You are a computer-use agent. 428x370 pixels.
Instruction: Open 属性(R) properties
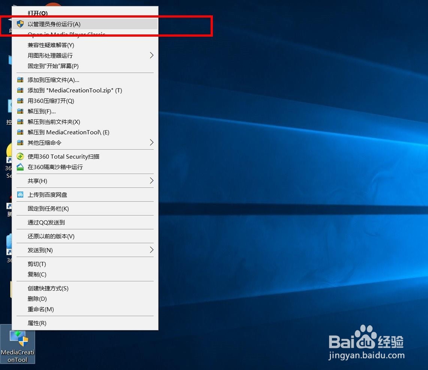coord(85,323)
